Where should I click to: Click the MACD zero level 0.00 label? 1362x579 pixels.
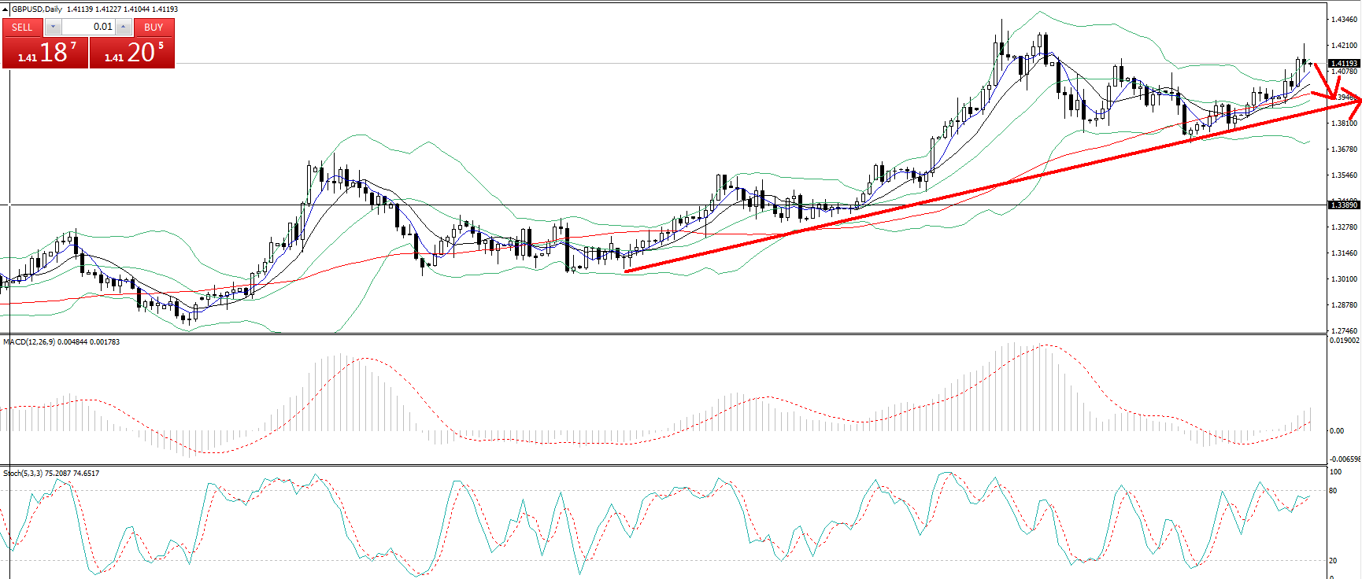(1337, 431)
